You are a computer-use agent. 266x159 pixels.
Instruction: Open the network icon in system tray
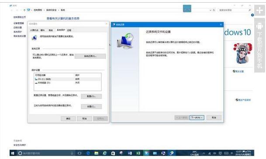click(210, 153)
